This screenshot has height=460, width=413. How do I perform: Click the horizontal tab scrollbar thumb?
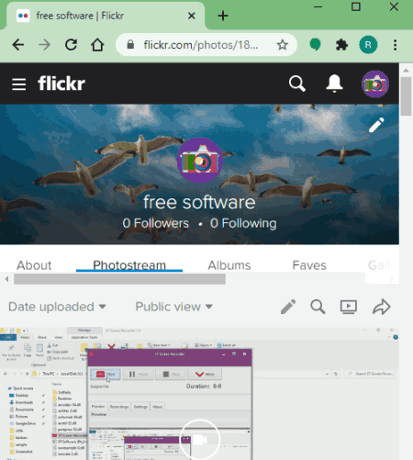(119, 279)
